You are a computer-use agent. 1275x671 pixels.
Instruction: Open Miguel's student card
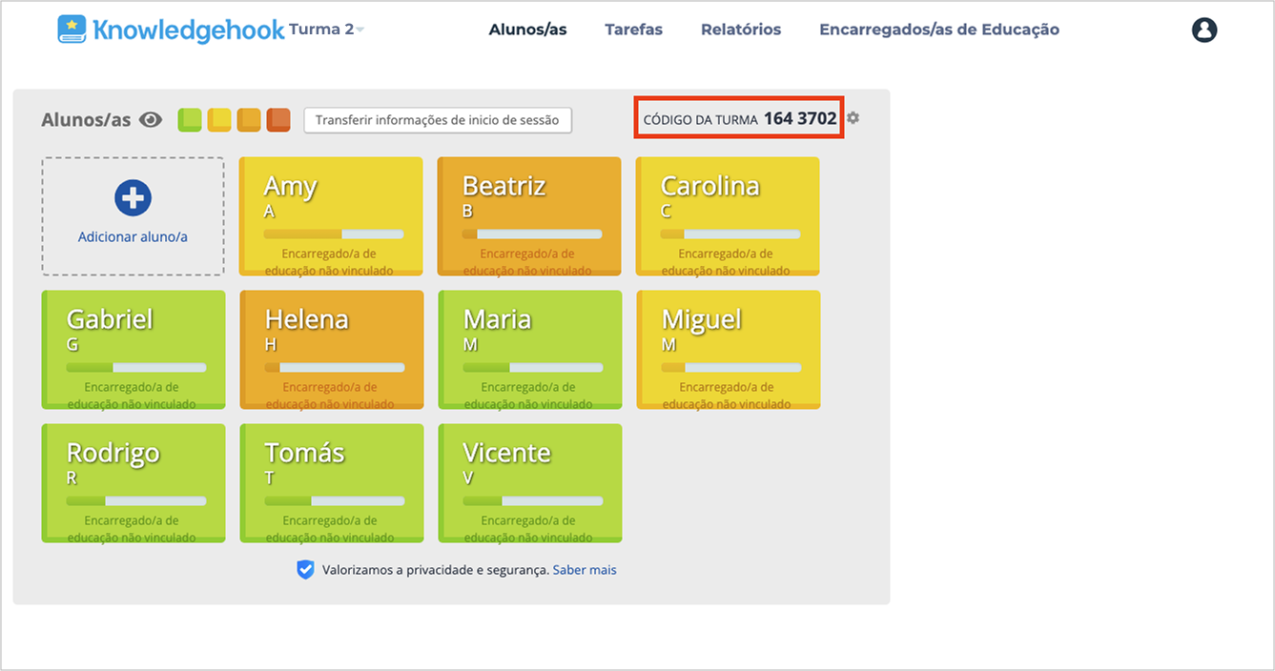pos(729,350)
